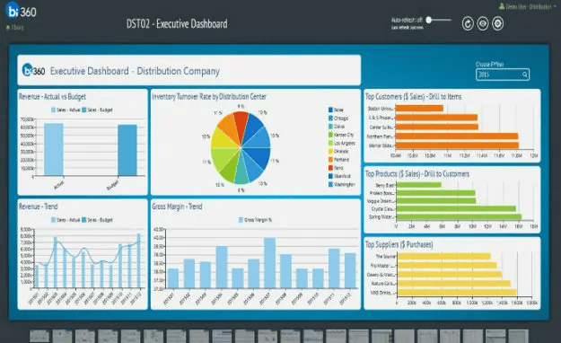Toggle Sales - Actual legend in Revenue Actual vs Budget

(x=66, y=110)
